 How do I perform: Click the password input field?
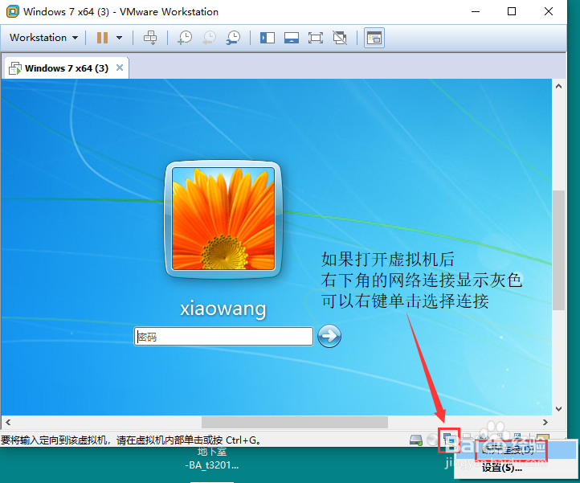(x=223, y=337)
